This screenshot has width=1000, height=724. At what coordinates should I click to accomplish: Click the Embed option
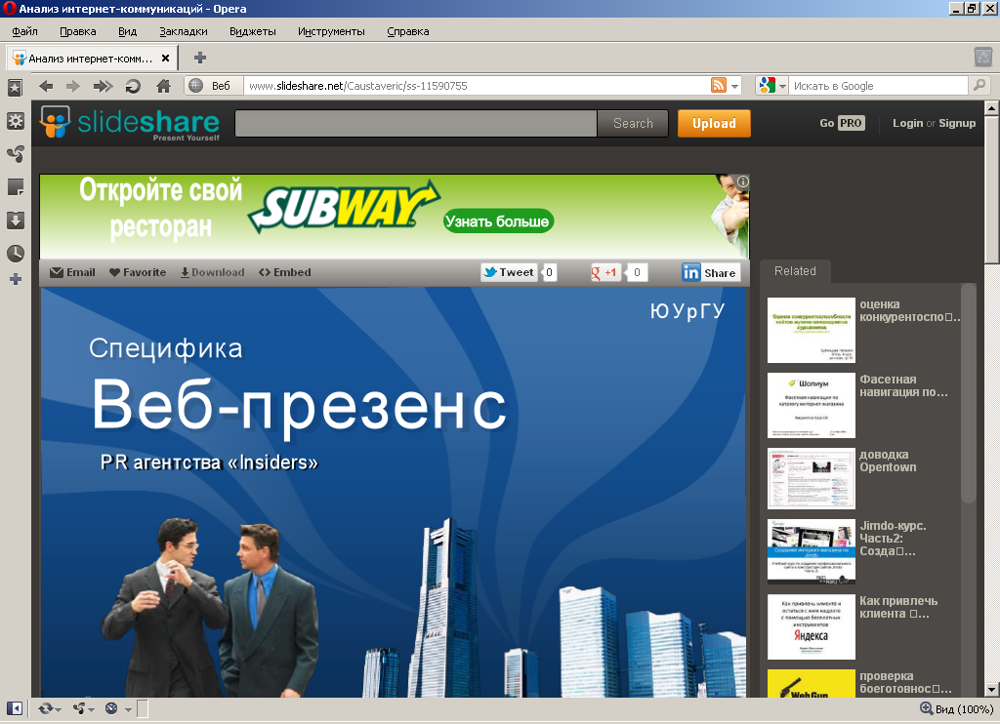pyautogui.click(x=285, y=272)
